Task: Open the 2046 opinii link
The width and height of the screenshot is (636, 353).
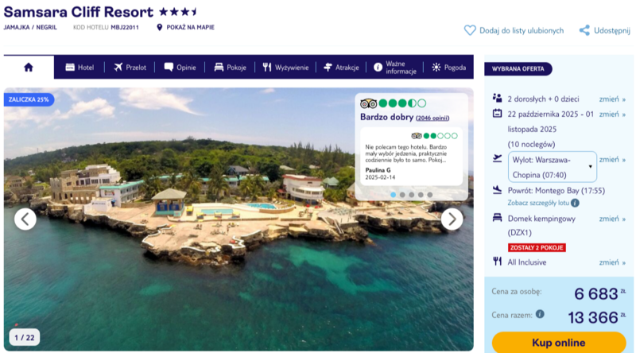Action: tap(433, 117)
